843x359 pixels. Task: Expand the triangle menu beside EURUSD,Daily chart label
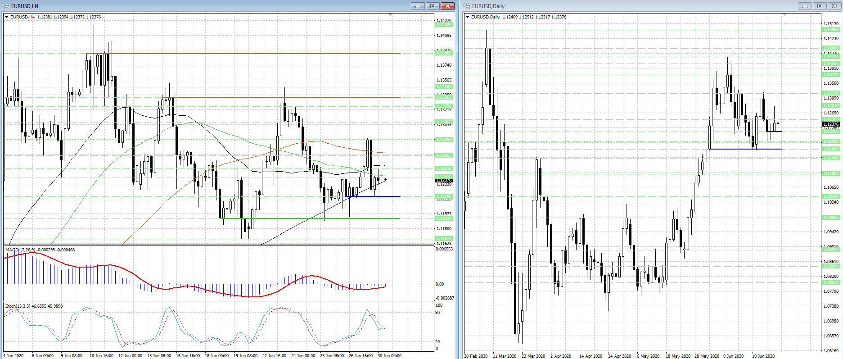point(467,17)
